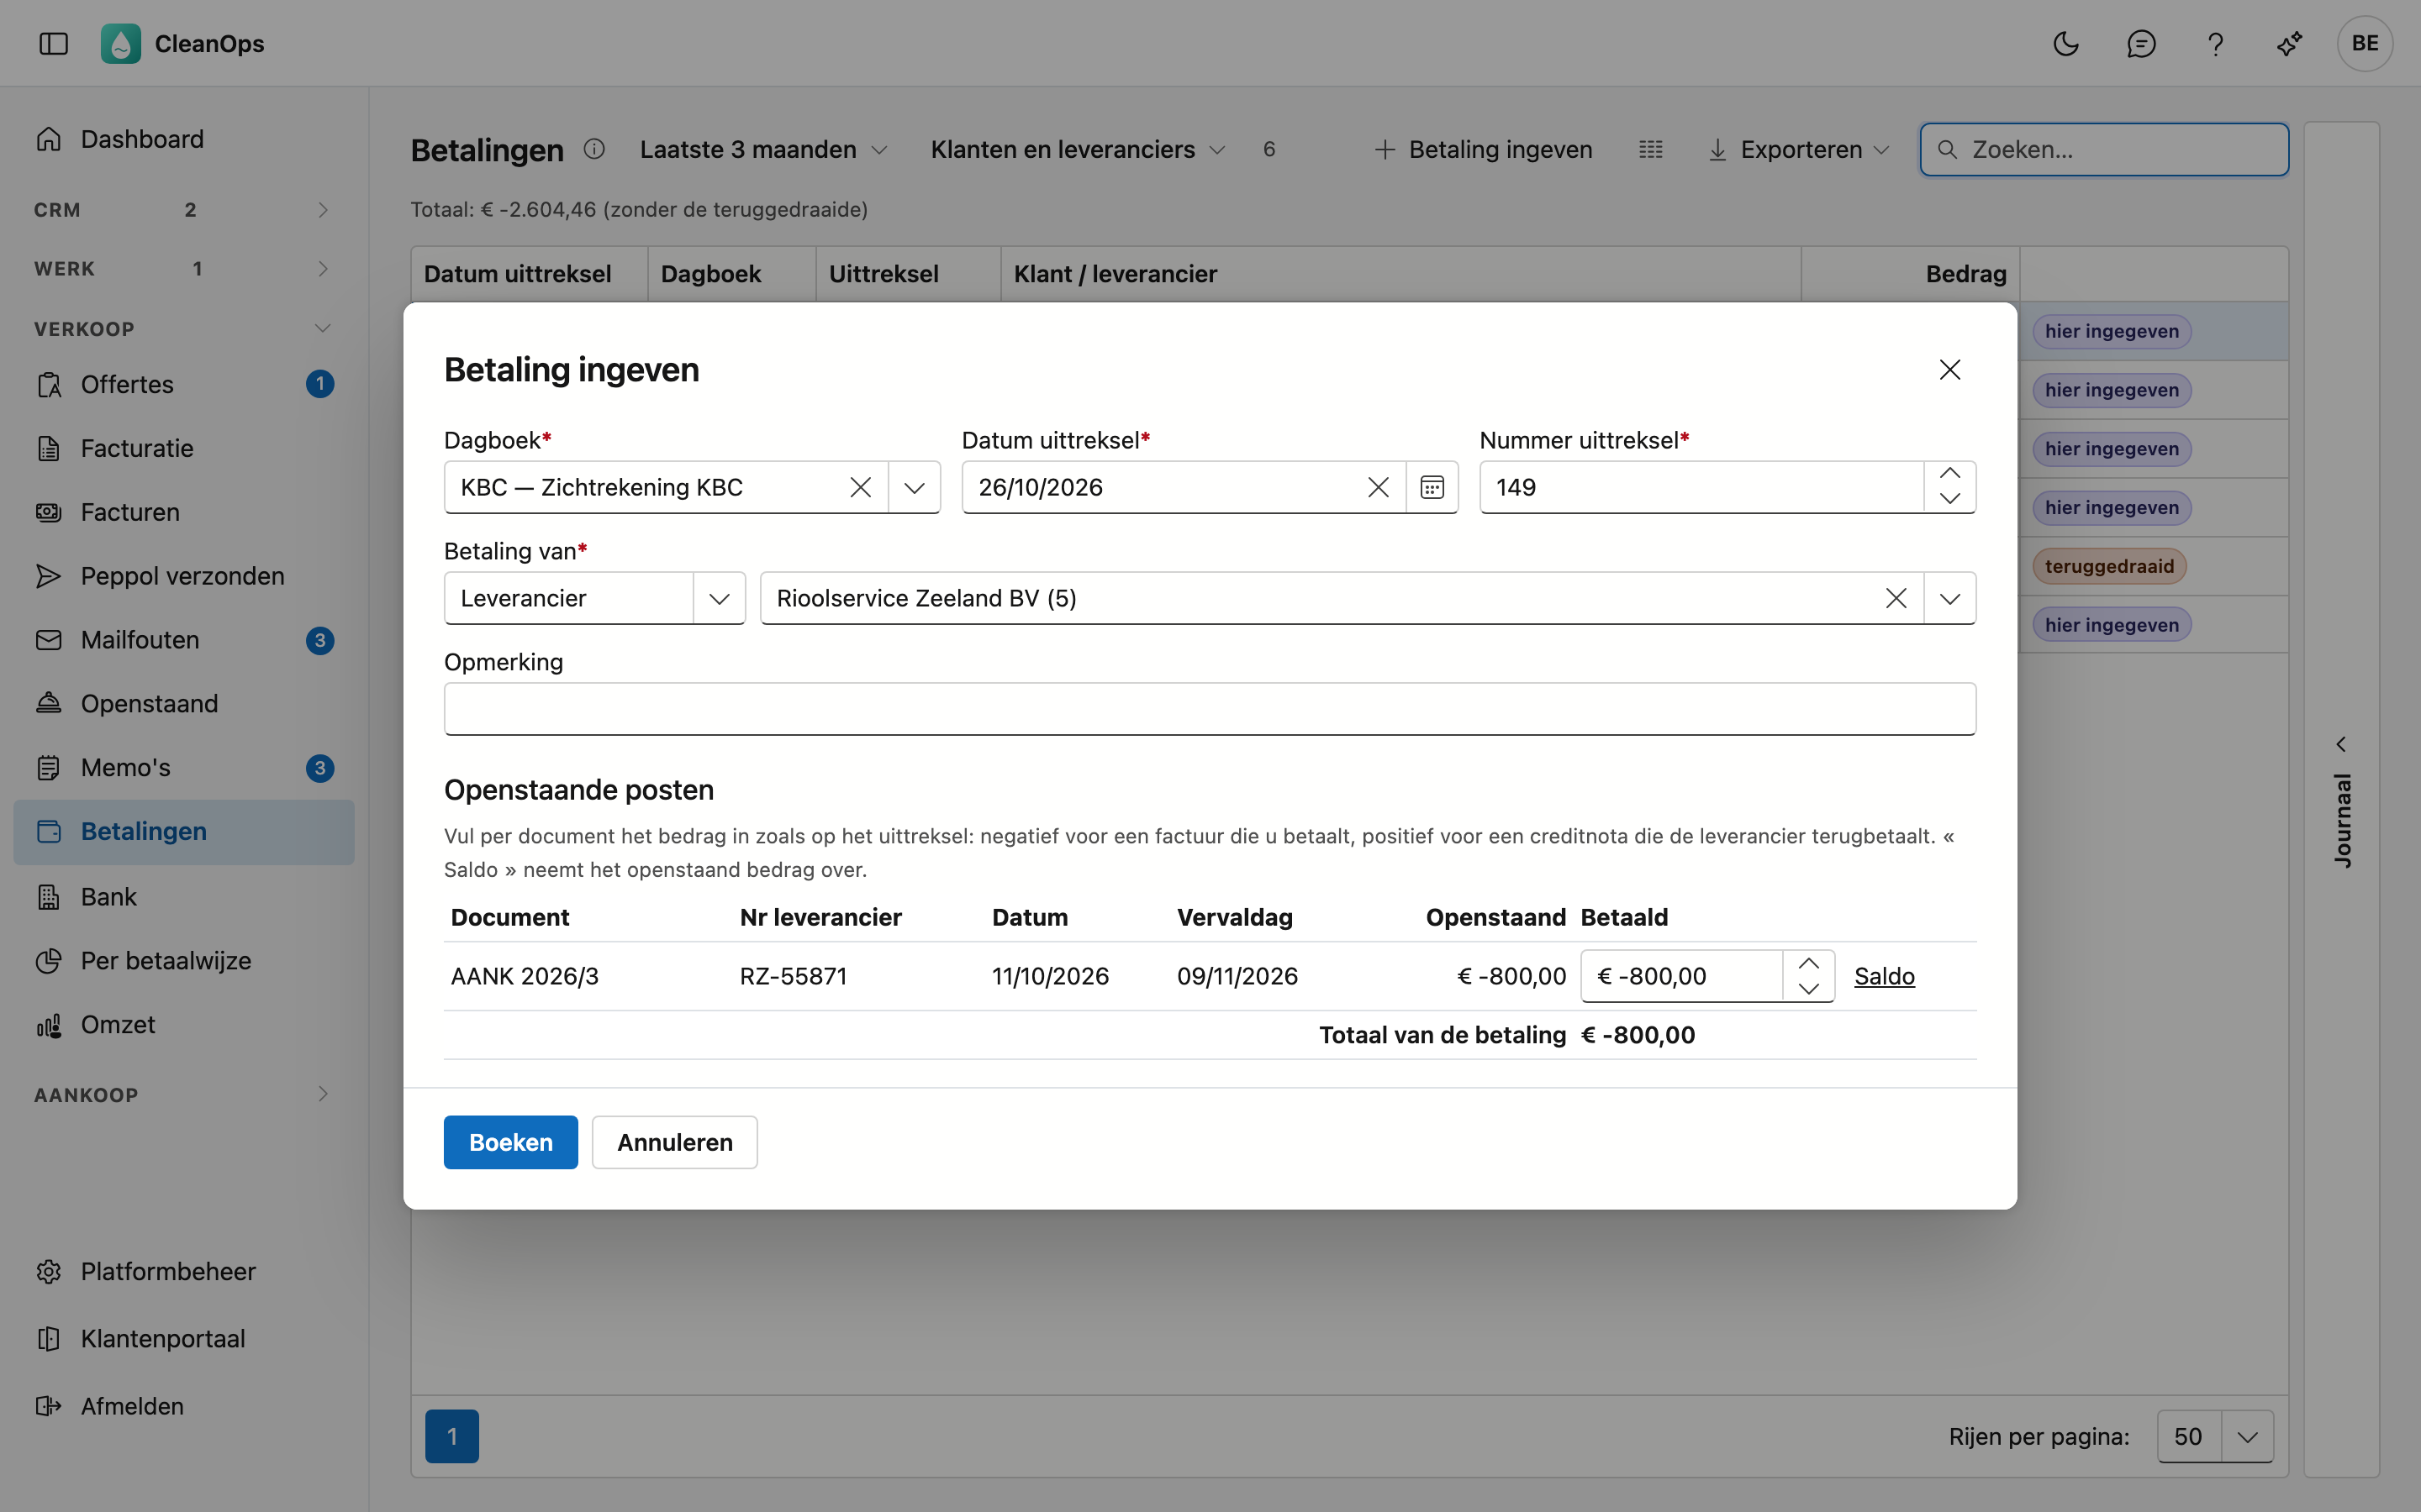Image resolution: width=2421 pixels, height=1512 pixels.
Task: Open the chat feedback icon
Action: tap(2141, 43)
